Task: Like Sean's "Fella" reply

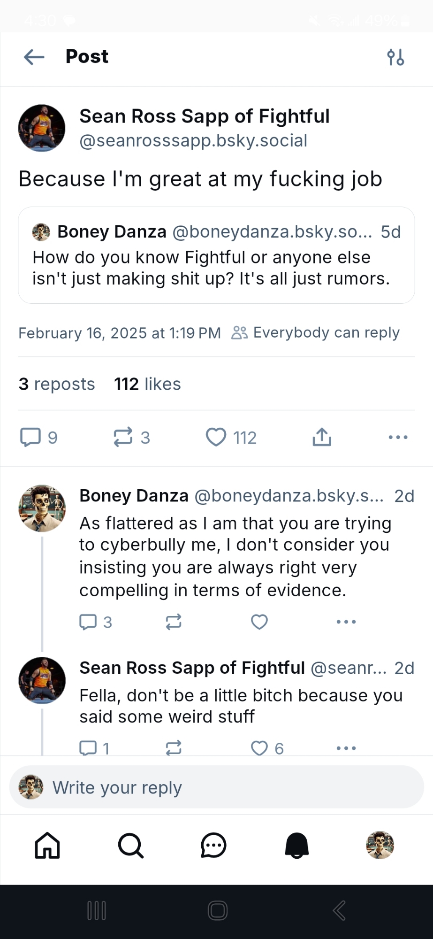Action: [259, 748]
